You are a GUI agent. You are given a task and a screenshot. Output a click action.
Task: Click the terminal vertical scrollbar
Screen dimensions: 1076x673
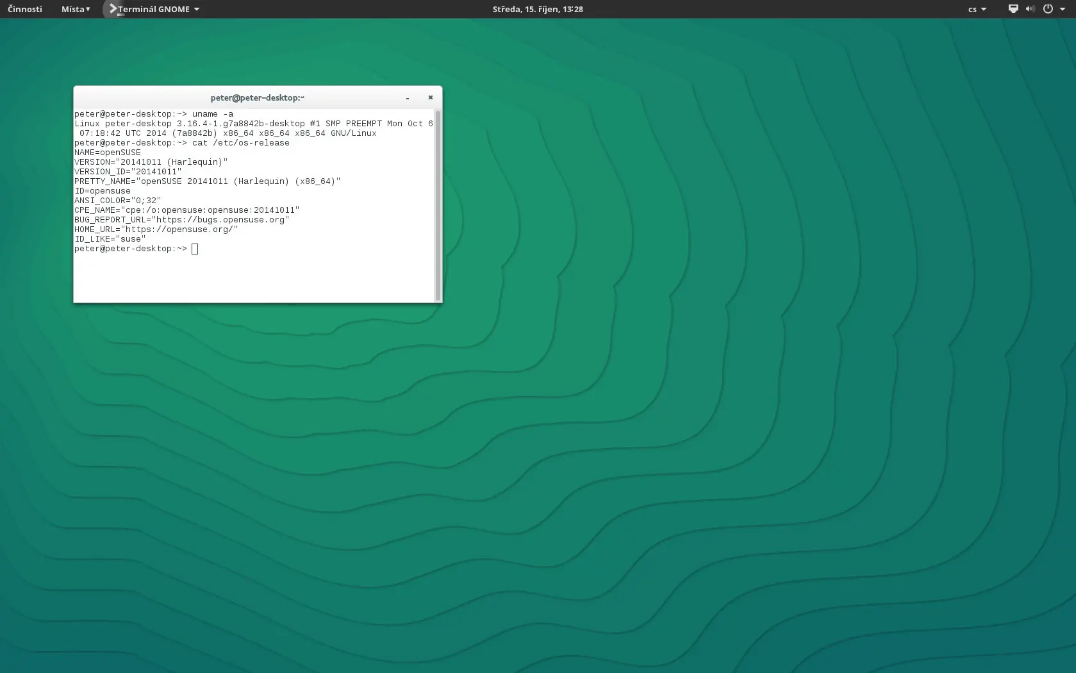point(438,205)
